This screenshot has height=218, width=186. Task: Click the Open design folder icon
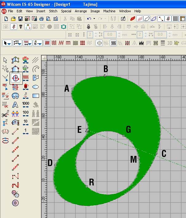[x=13, y=19]
